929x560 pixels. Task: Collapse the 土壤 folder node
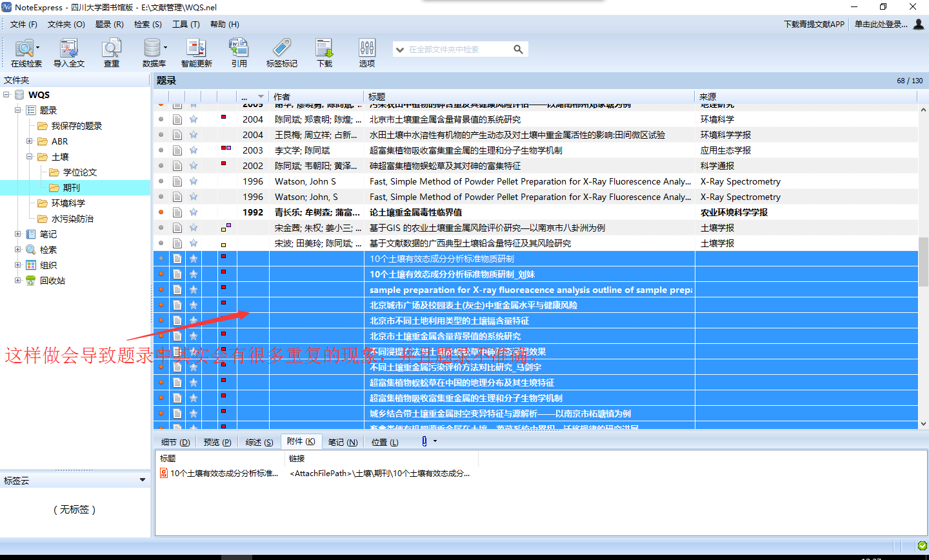30,157
